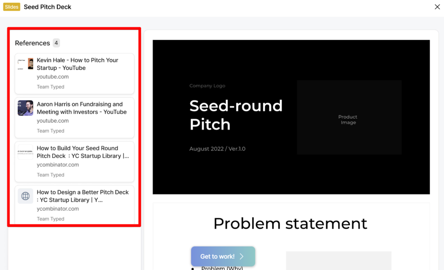The height and width of the screenshot is (270, 444).
Task: Click the References panel heading
Action: tap(33, 43)
